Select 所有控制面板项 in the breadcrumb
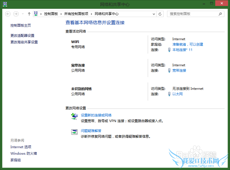The image size is (230, 170). pyautogui.click(x=76, y=14)
